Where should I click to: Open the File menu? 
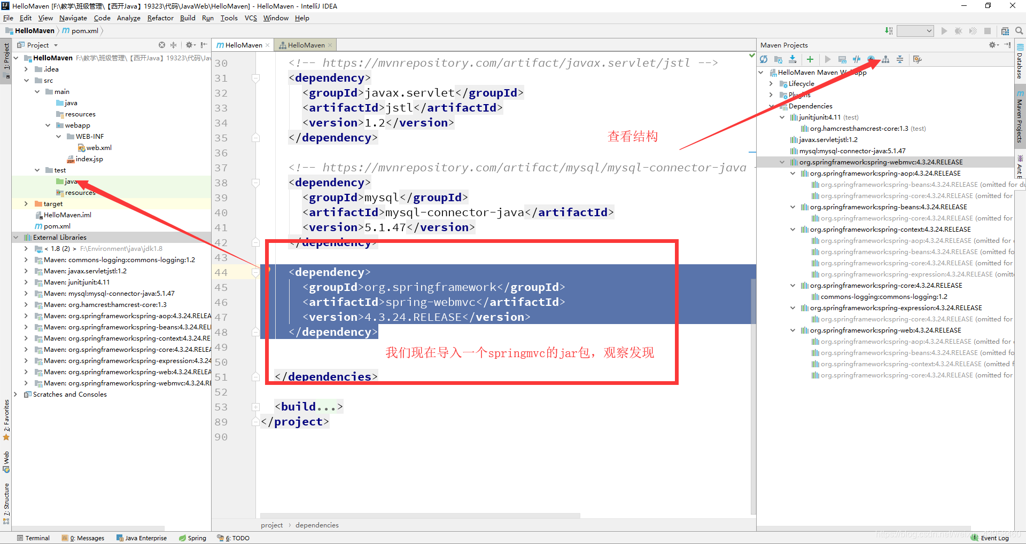pos(8,18)
